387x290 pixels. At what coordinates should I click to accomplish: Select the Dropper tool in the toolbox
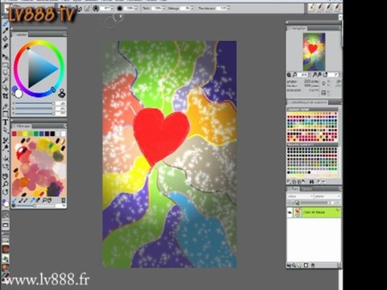pos(6,31)
